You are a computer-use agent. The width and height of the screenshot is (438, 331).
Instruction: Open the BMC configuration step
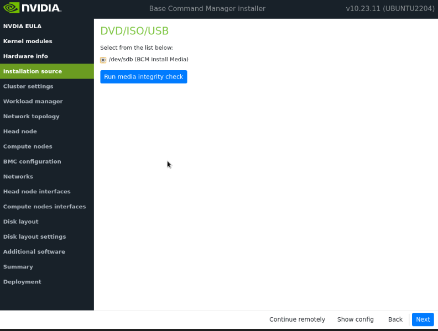(32, 161)
